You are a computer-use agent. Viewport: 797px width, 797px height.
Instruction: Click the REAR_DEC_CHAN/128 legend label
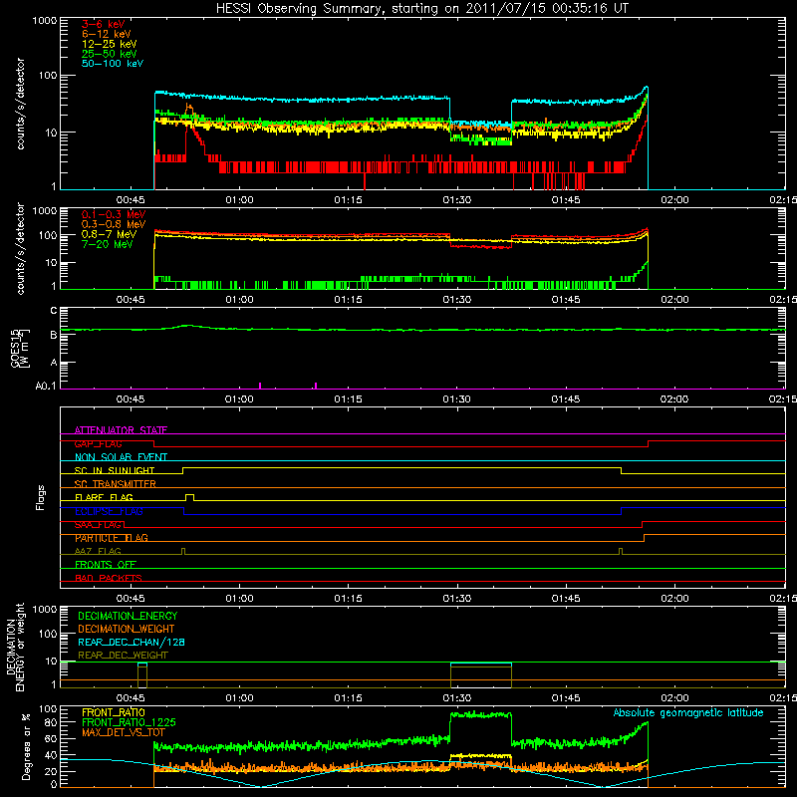132,642
